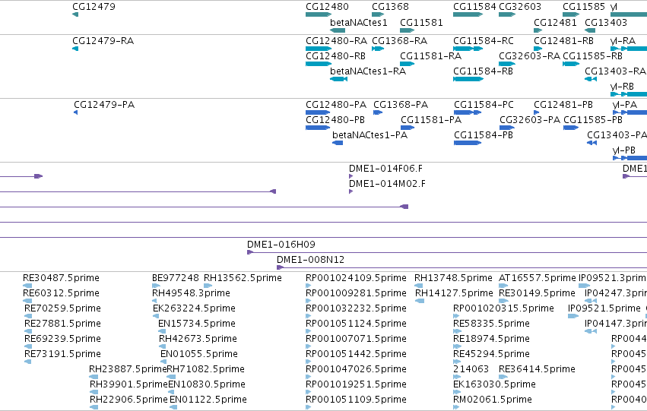Select the RH23887.5prime EST label

(128, 369)
